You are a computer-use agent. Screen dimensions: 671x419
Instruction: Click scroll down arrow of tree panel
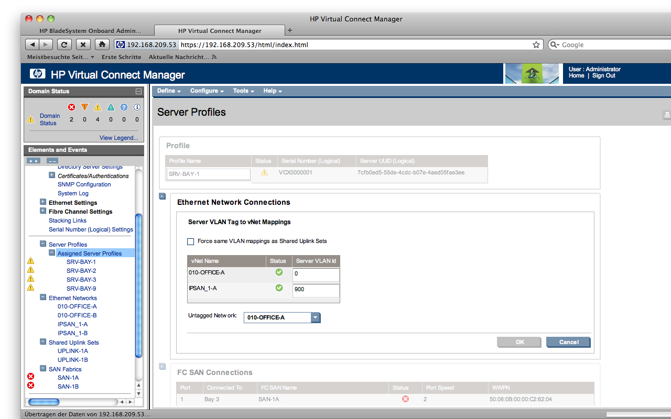[x=138, y=393]
